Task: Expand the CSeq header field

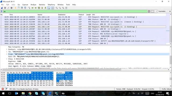Action: coord(7,59)
